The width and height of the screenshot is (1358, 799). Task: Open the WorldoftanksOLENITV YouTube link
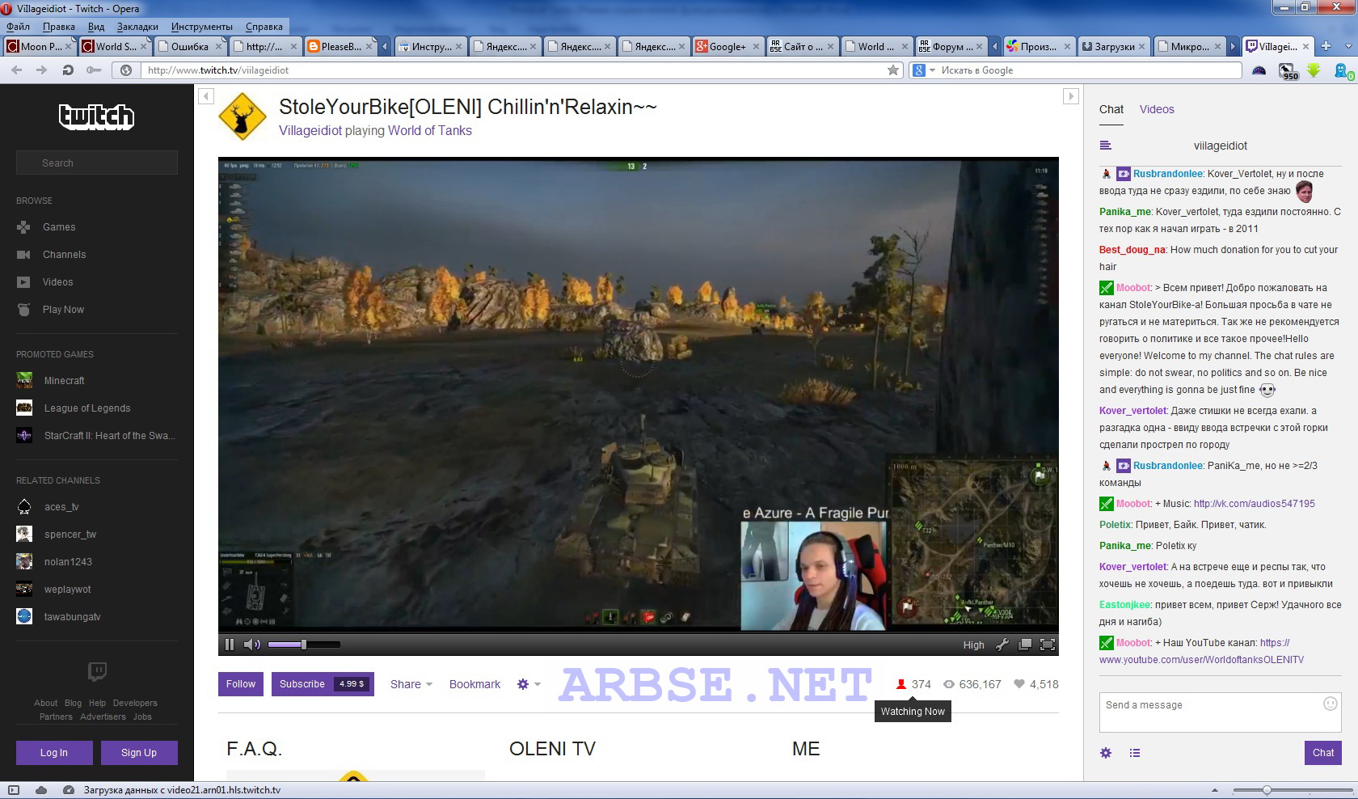tap(1201, 660)
